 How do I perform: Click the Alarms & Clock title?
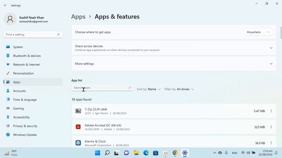[95, 141]
